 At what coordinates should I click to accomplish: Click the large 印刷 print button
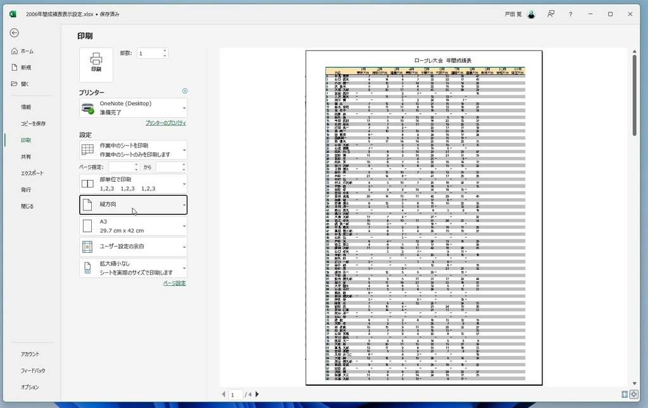point(96,65)
